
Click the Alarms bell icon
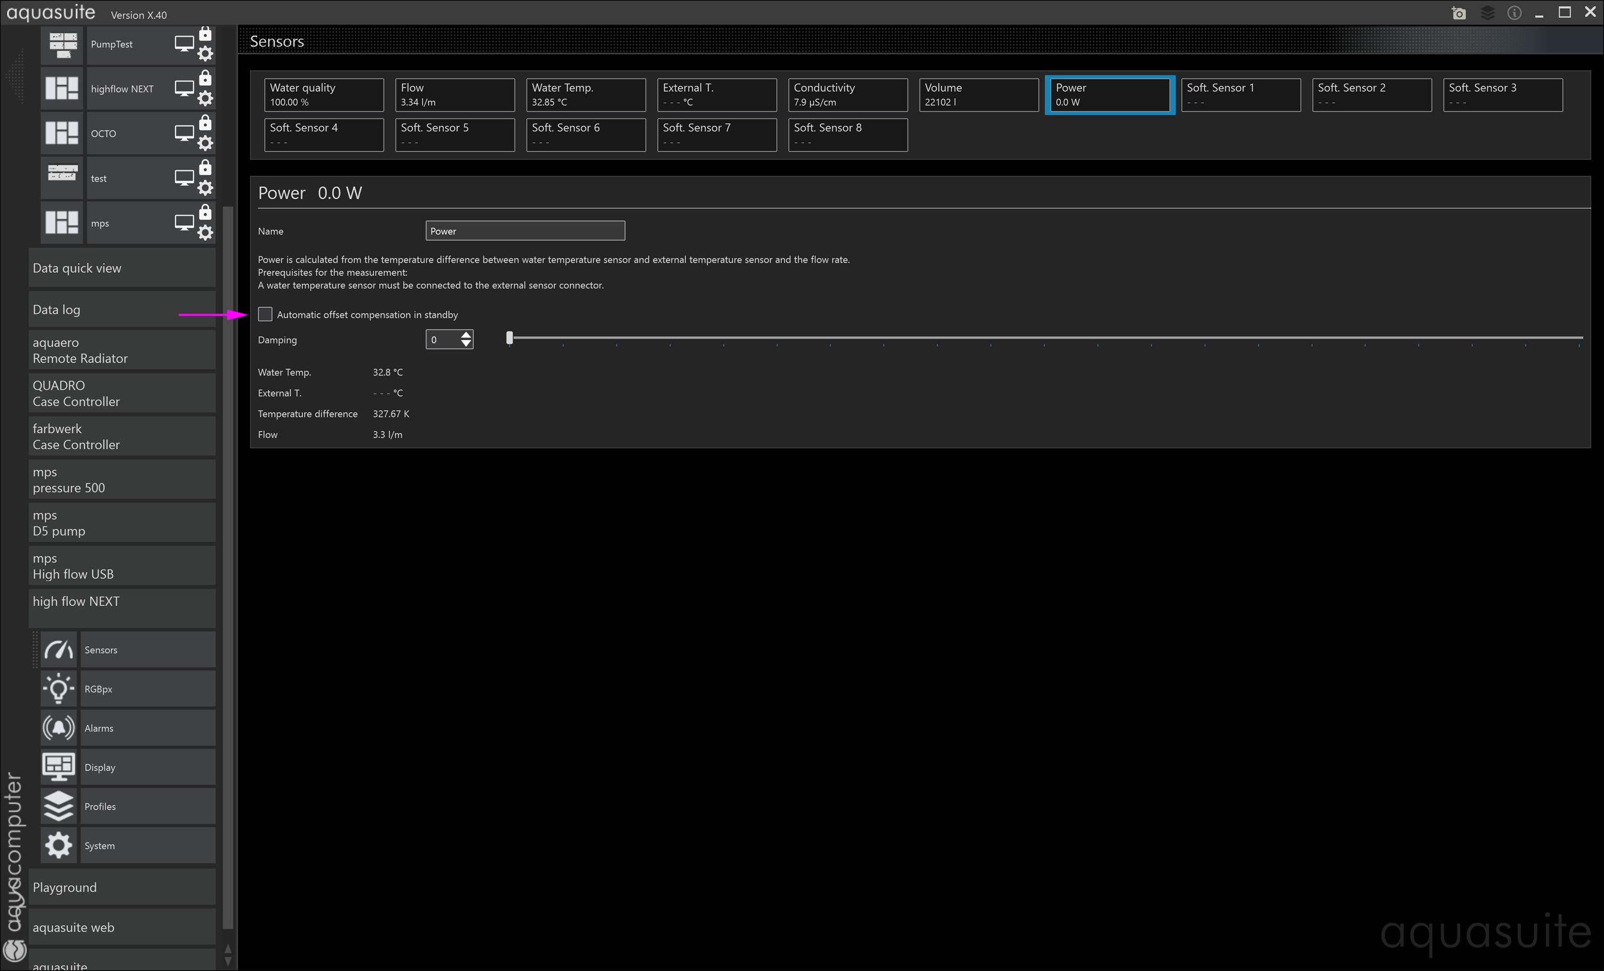pos(59,728)
